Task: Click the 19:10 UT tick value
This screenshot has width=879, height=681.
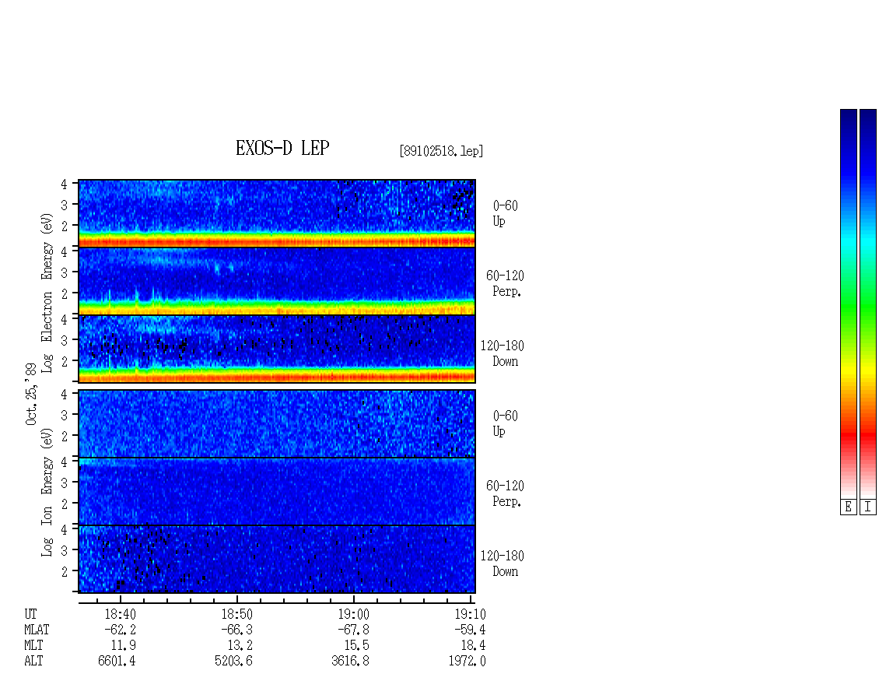Action: (x=470, y=614)
